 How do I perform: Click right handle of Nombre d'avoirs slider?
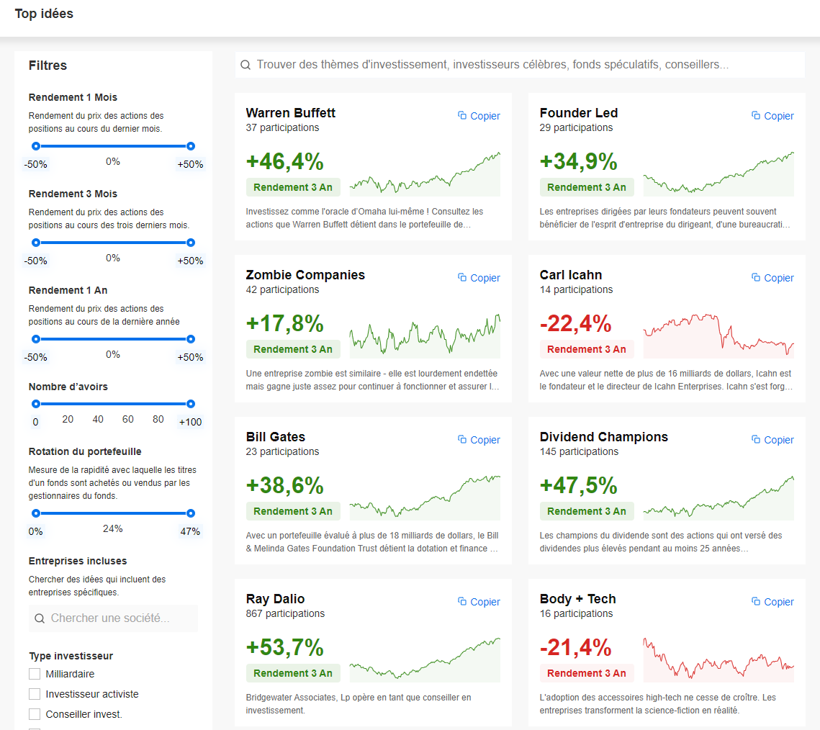[191, 404]
